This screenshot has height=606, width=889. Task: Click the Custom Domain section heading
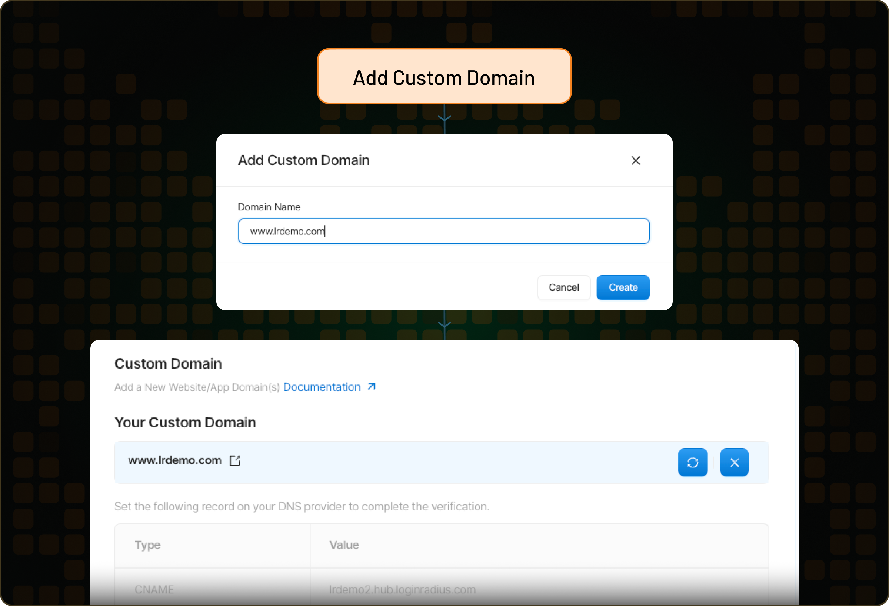(x=168, y=363)
